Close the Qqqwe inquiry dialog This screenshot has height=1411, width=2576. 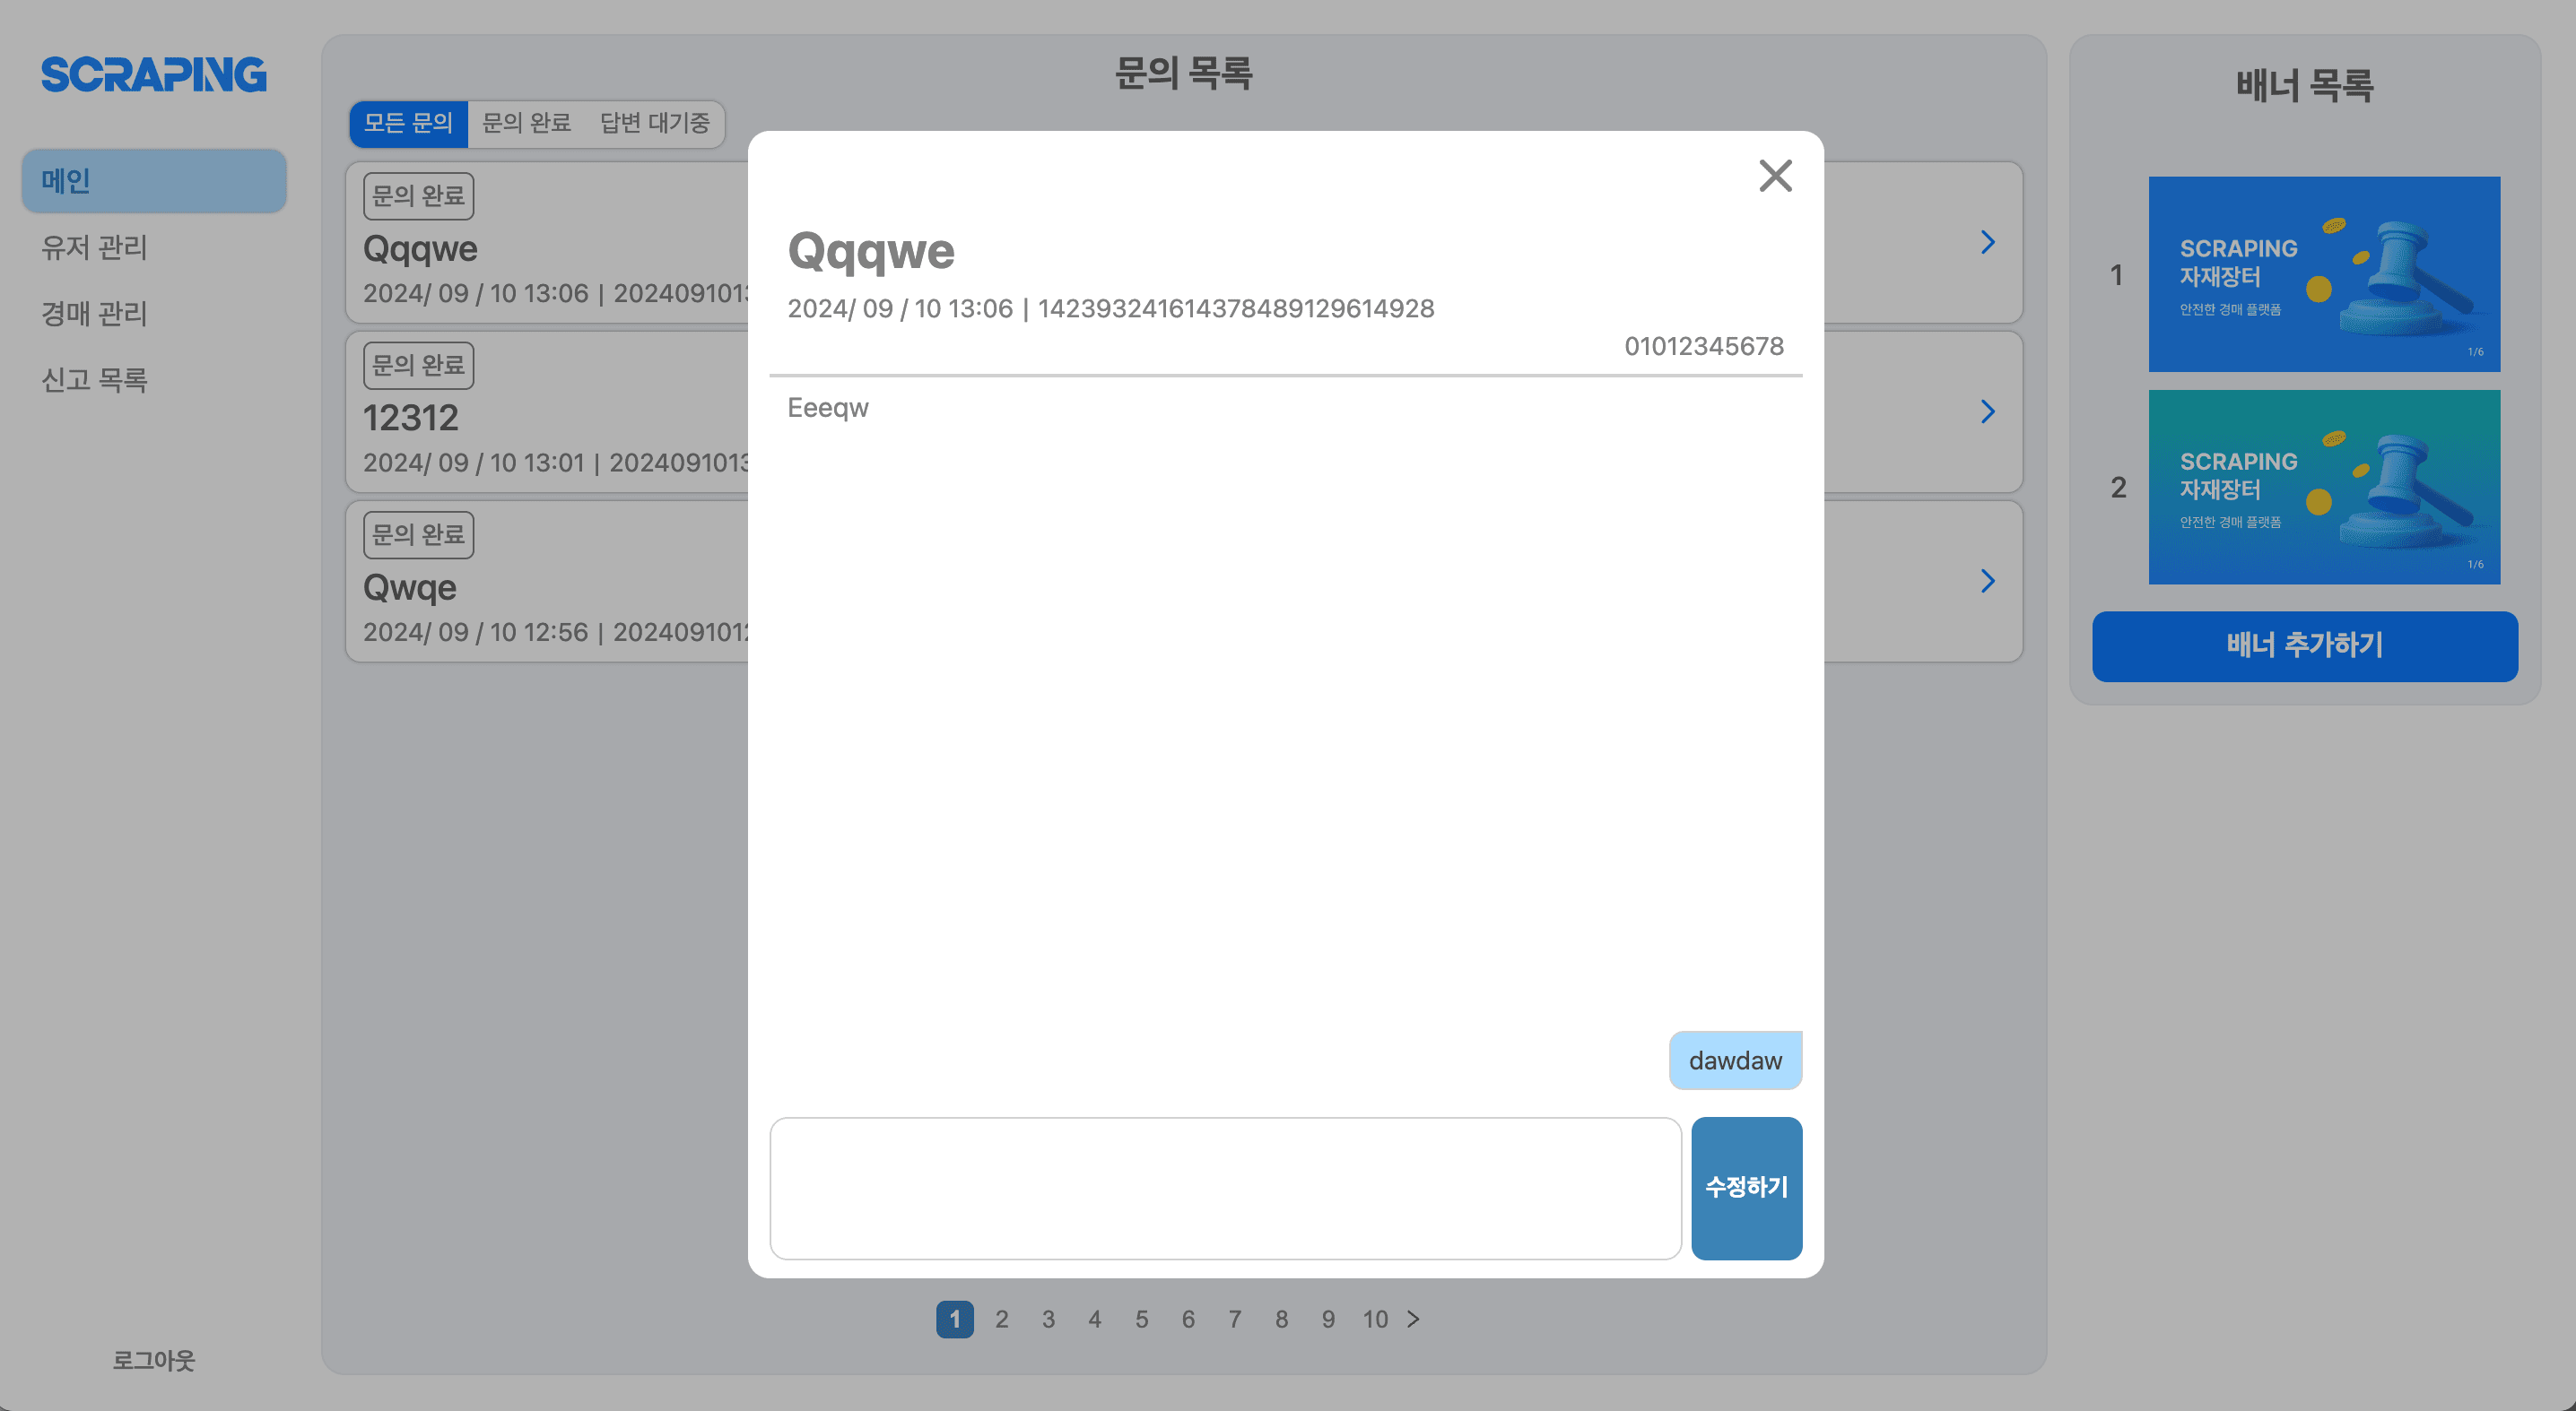click(x=1775, y=176)
